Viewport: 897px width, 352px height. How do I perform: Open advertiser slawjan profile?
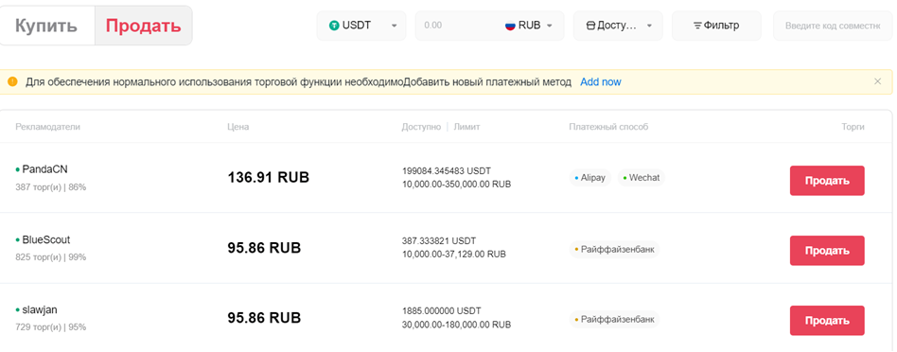[x=40, y=309]
